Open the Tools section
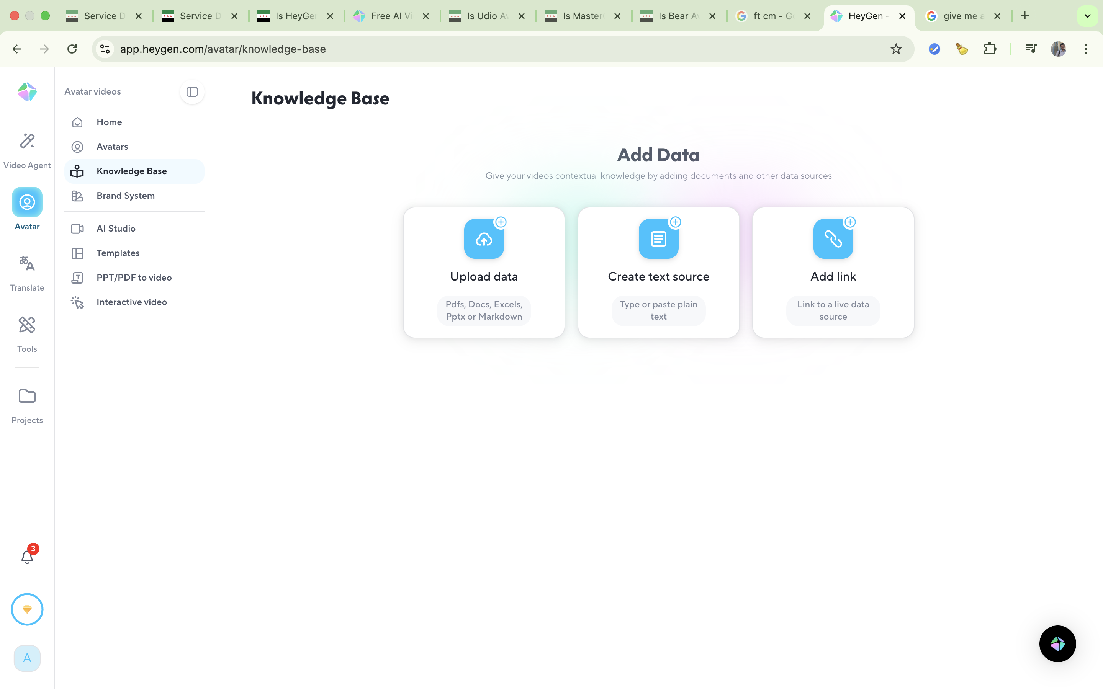The width and height of the screenshot is (1103, 689). (27, 334)
